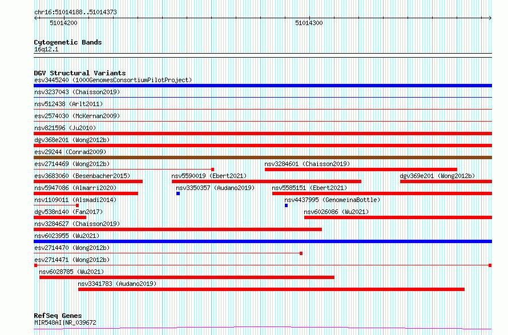This screenshot has height=335, width=508.
Task: Click the red end marker of nsv1109011
Action: (x=77, y=205)
